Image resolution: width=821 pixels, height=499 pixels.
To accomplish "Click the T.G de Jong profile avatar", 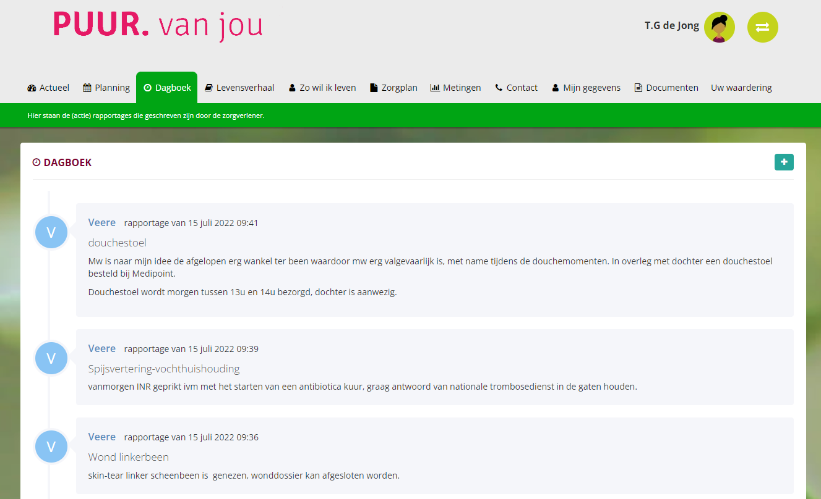I will click(x=719, y=28).
